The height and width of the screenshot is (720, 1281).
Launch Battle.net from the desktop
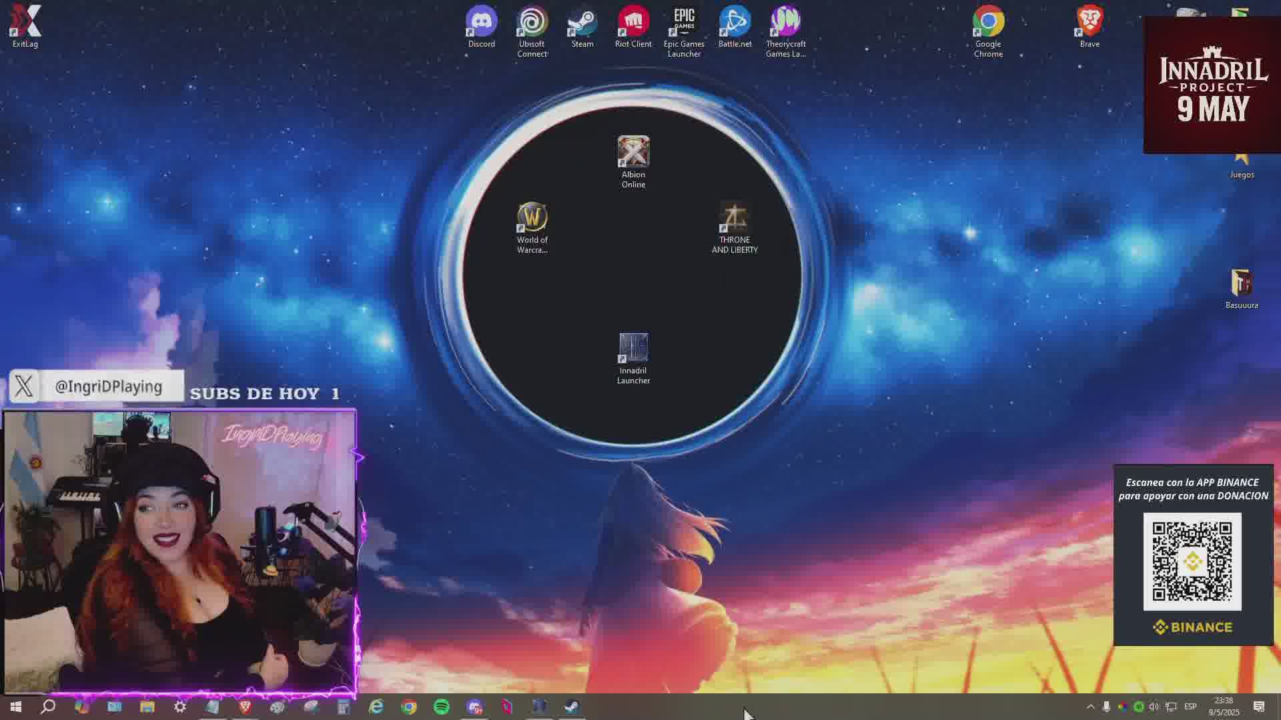(x=735, y=27)
